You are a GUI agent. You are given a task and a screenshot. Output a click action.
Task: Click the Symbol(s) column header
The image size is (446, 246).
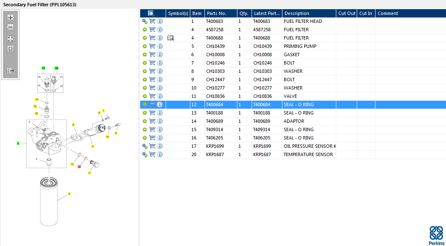[178, 13]
